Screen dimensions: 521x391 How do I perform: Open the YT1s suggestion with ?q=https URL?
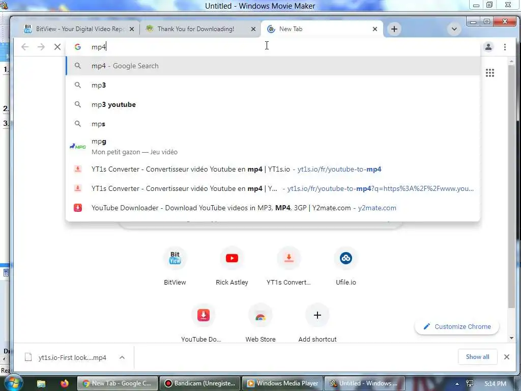point(273,188)
